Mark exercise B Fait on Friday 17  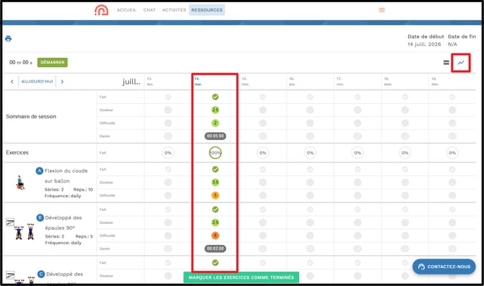tap(358, 209)
